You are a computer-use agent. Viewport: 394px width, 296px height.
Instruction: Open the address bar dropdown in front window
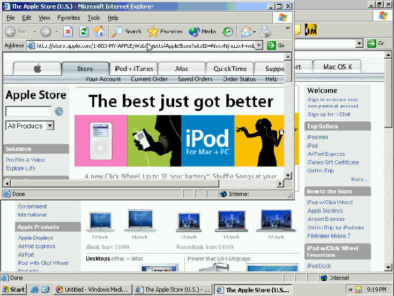click(x=259, y=46)
